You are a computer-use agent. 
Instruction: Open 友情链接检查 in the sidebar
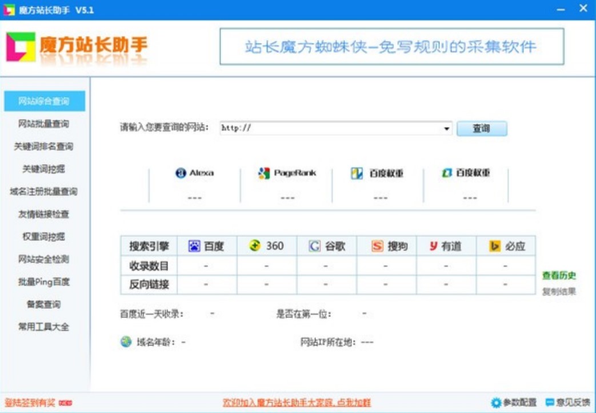pos(43,214)
